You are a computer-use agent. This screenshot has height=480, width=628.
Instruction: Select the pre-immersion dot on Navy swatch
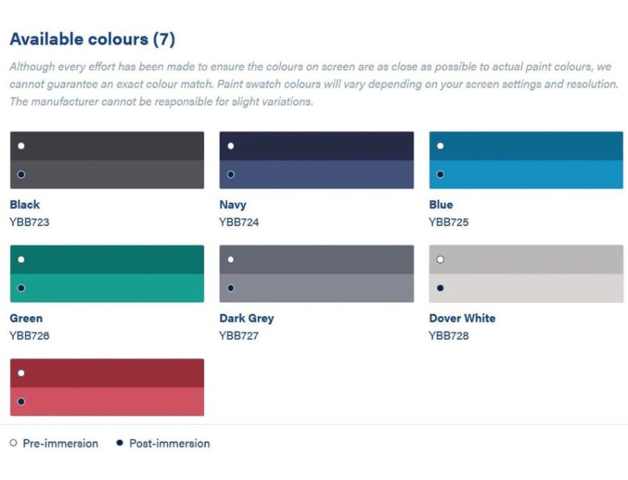click(231, 145)
